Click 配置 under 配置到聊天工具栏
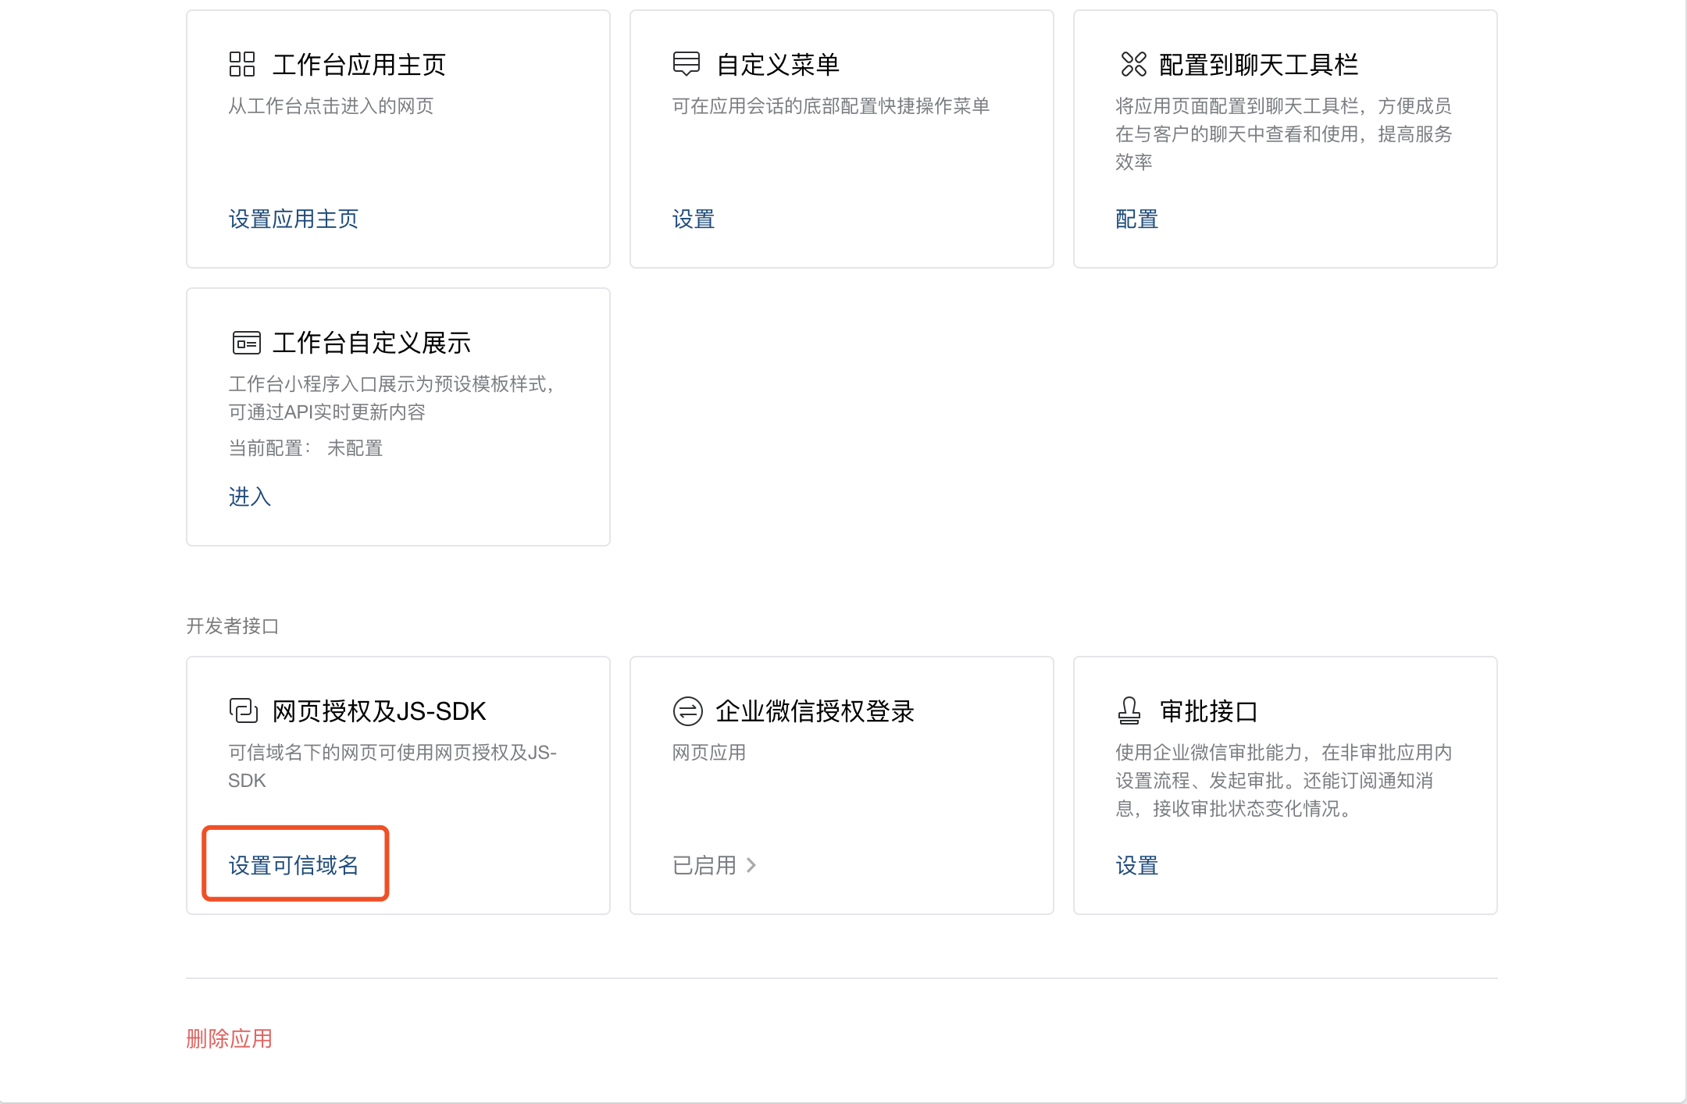 pos(1136,219)
